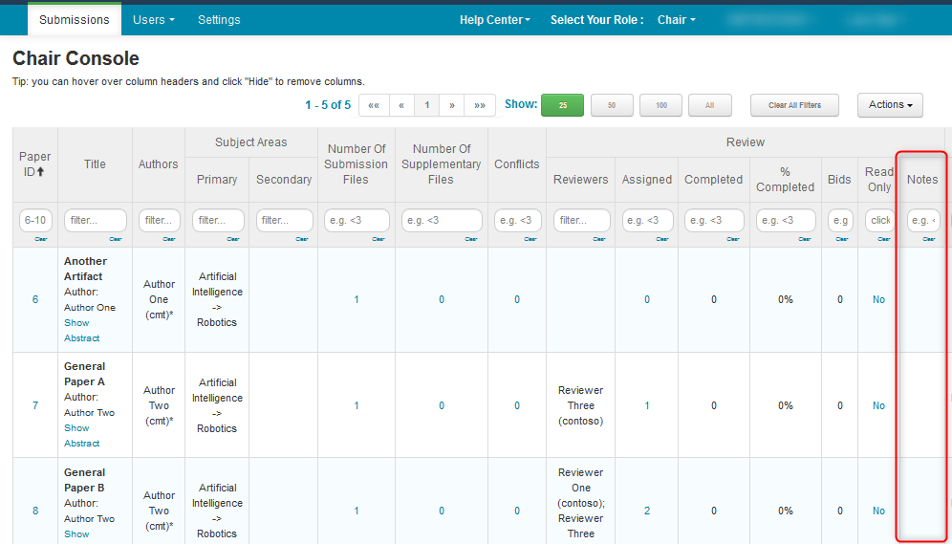Open the Chair role selector
The image size is (952, 544).
[x=676, y=20]
